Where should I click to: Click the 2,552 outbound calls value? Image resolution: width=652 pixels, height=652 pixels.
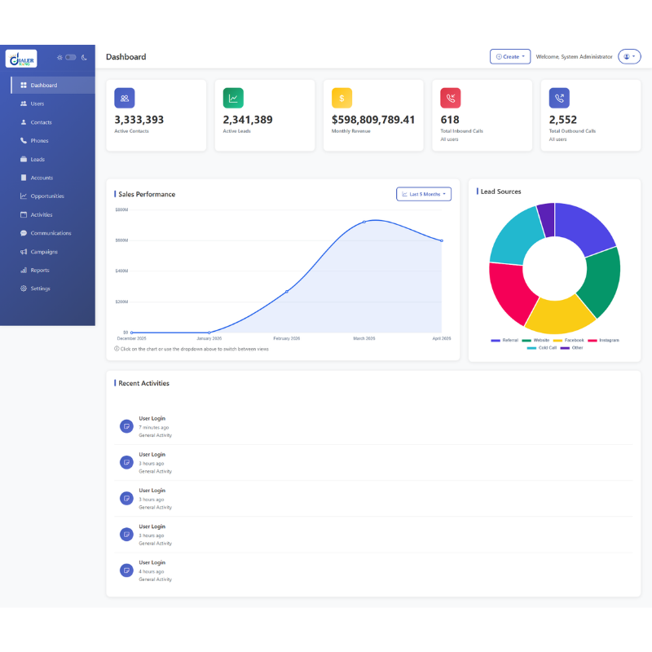click(x=562, y=120)
